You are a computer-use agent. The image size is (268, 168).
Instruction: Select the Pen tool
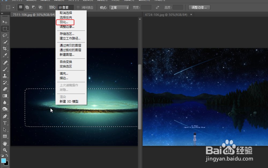click(x=5, y=116)
